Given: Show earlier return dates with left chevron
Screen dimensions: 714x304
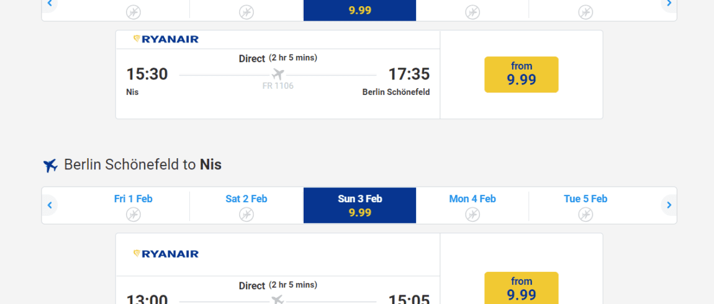Looking at the screenshot, I should [x=50, y=205].
